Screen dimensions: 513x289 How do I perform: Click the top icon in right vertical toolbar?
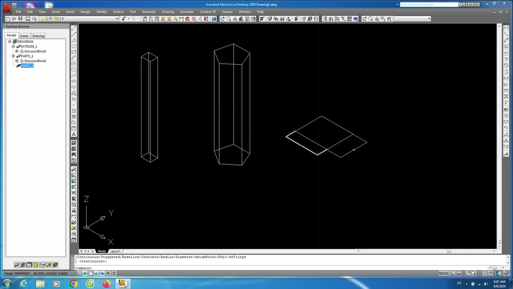pos(506,28)
